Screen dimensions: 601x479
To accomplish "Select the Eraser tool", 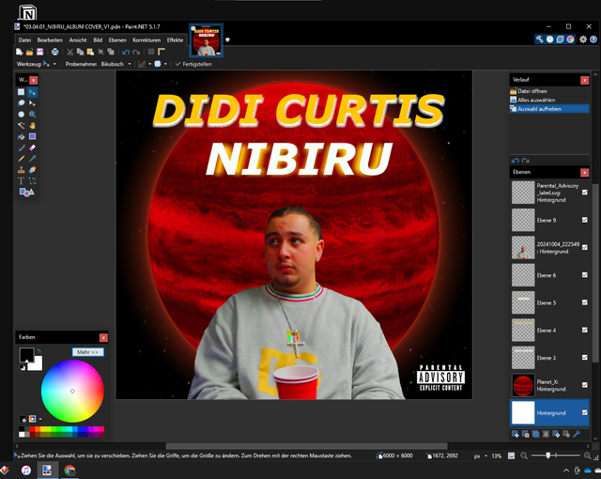I will (x=33, y=147).
